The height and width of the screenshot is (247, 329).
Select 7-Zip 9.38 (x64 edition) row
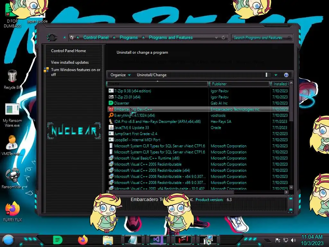tap(198, 91)
